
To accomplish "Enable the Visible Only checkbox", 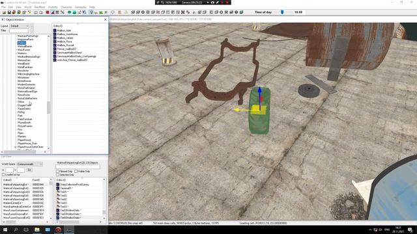I will (76, 172).
